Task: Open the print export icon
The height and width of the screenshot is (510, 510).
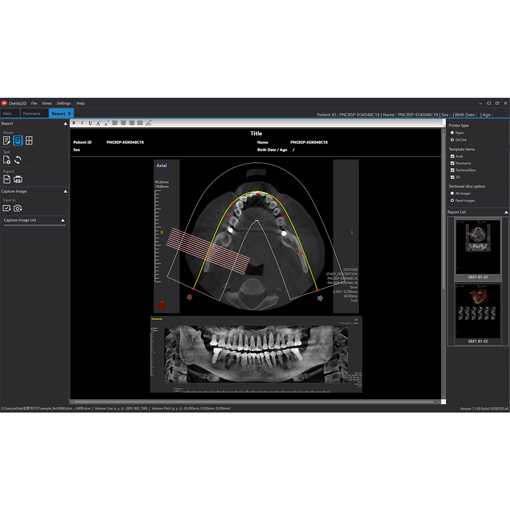Action: click(18, 179)
